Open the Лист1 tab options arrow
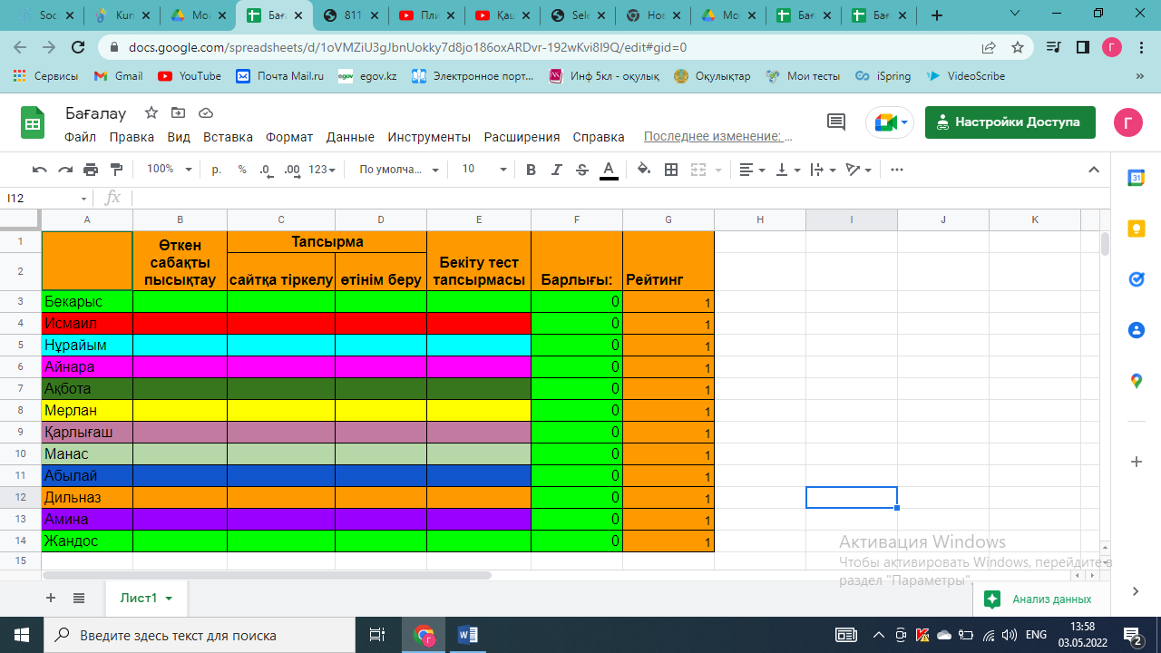This screenshot has width=1161, height=653. tap(169, 599)
